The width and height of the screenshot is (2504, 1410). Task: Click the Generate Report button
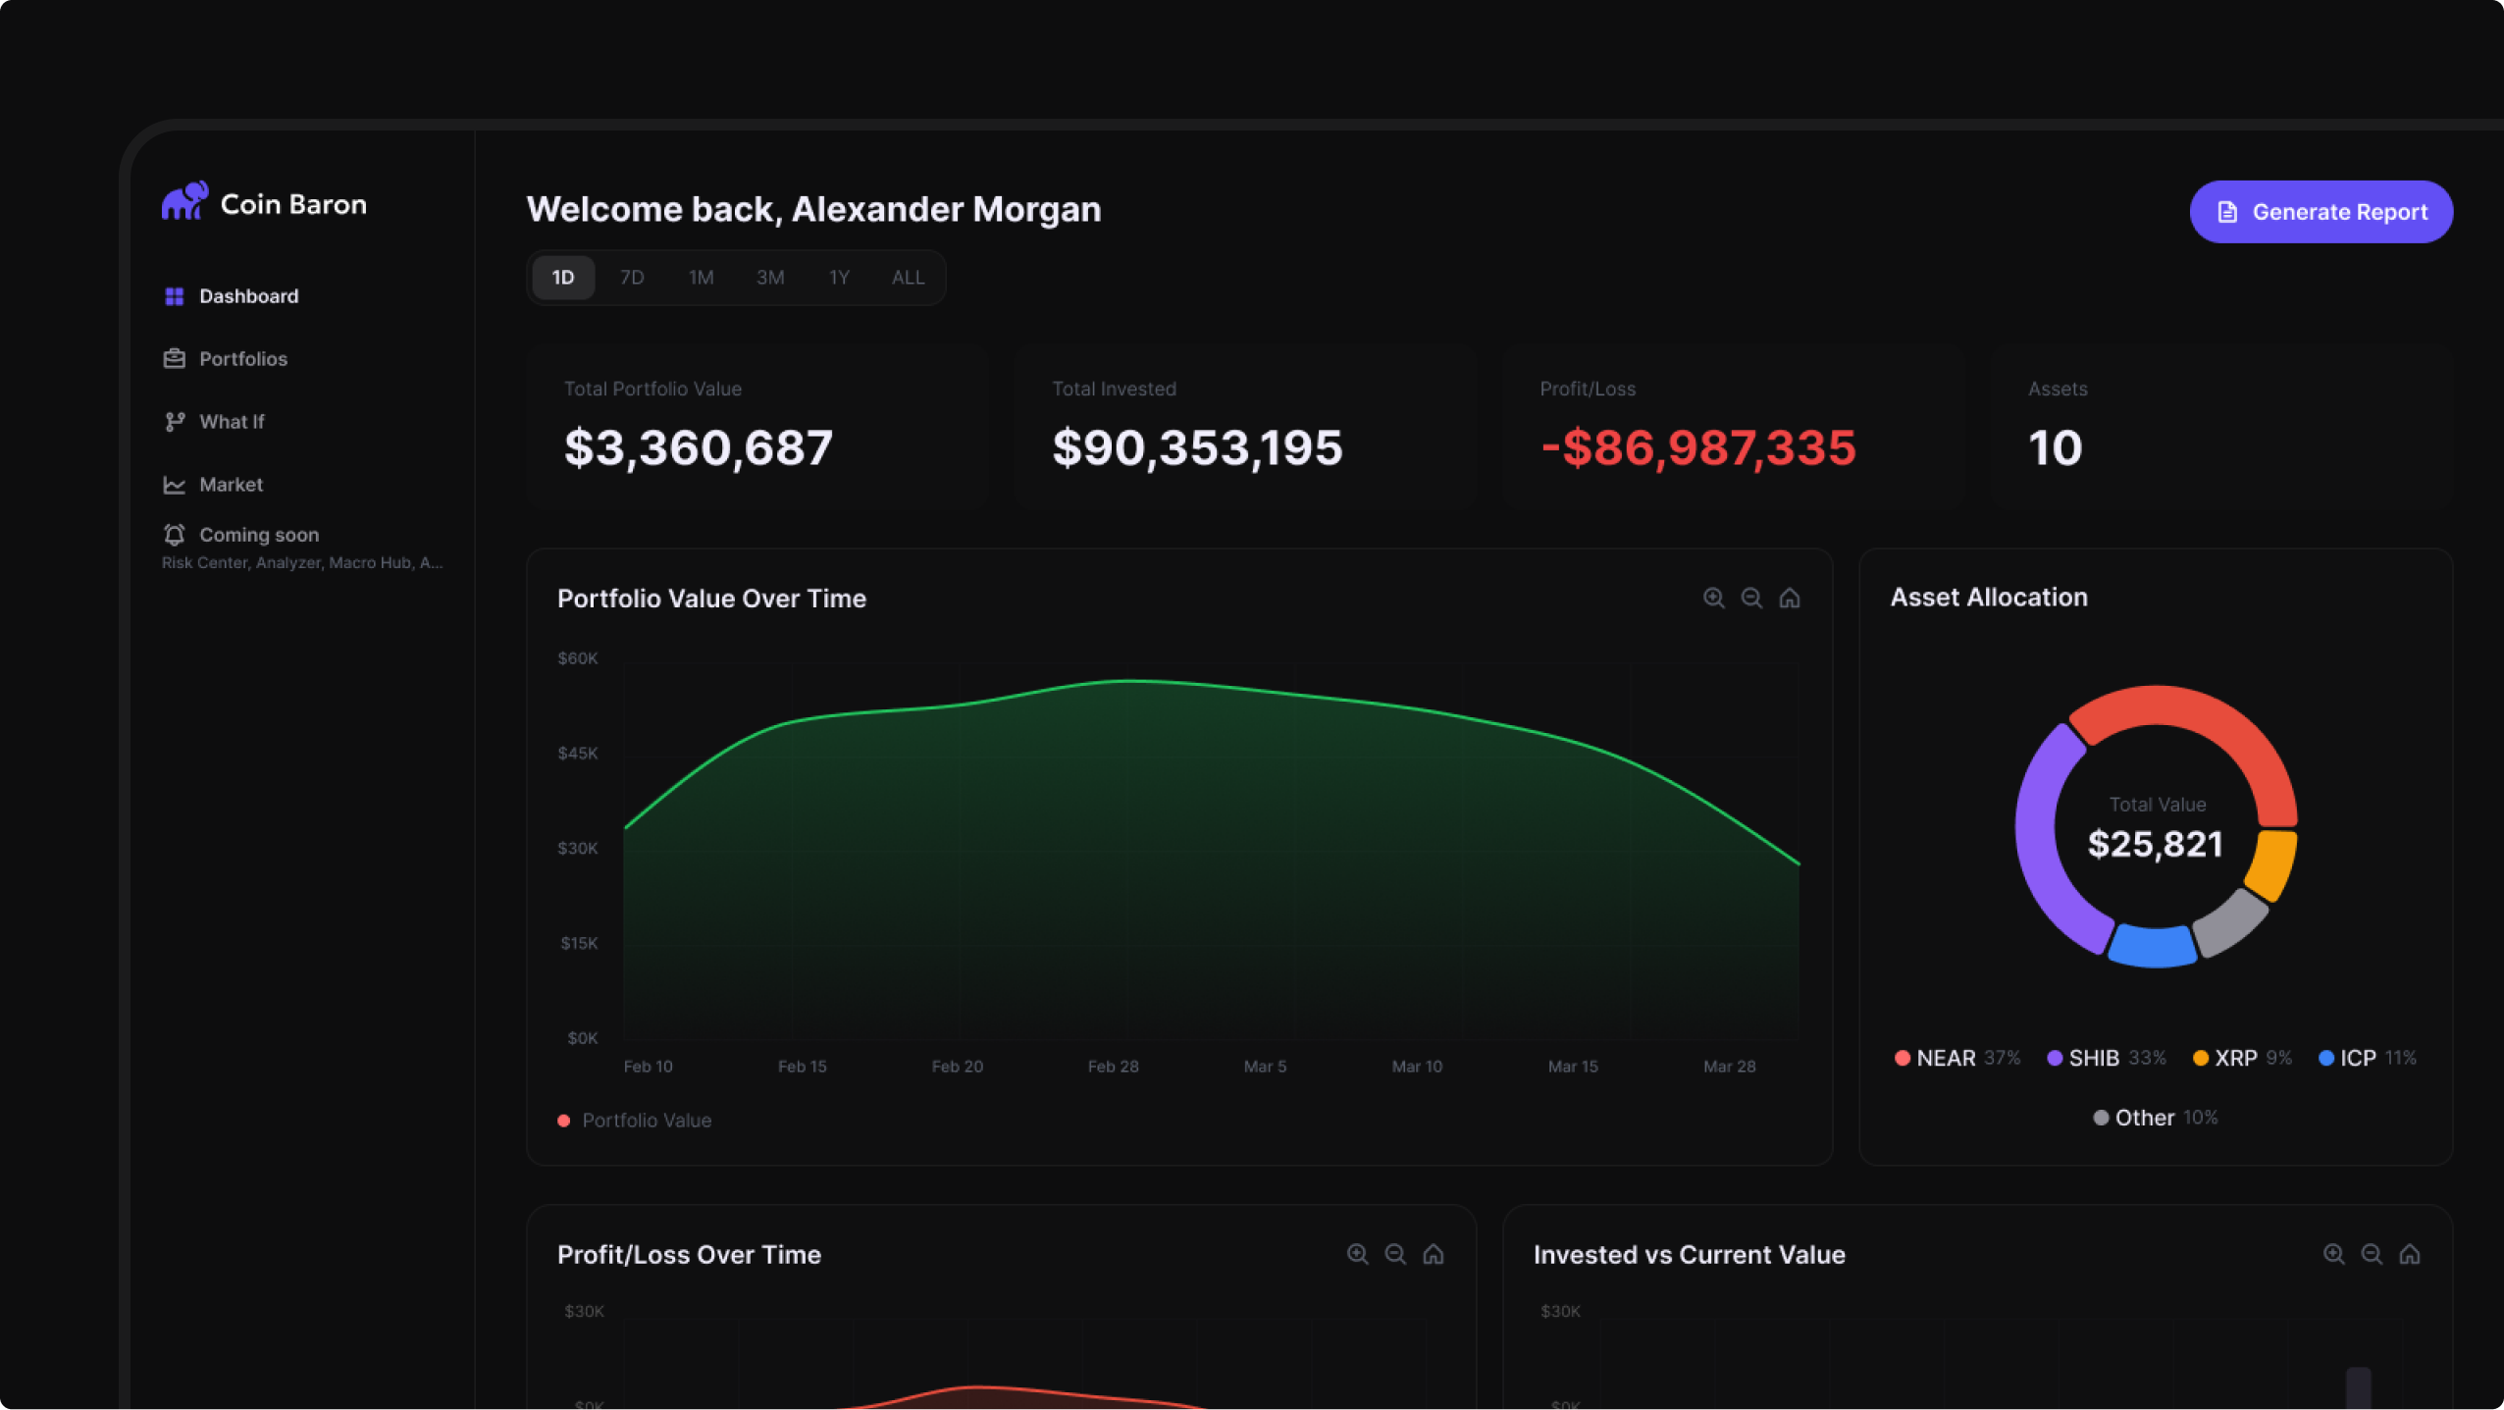(2321, 212)
